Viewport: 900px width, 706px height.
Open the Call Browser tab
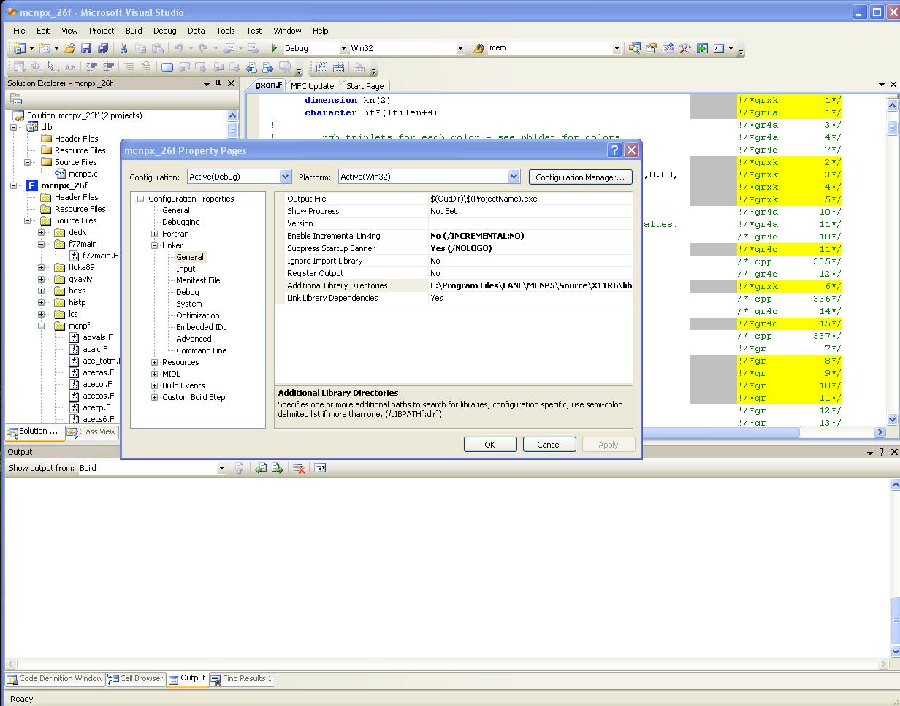coord(136,678)
